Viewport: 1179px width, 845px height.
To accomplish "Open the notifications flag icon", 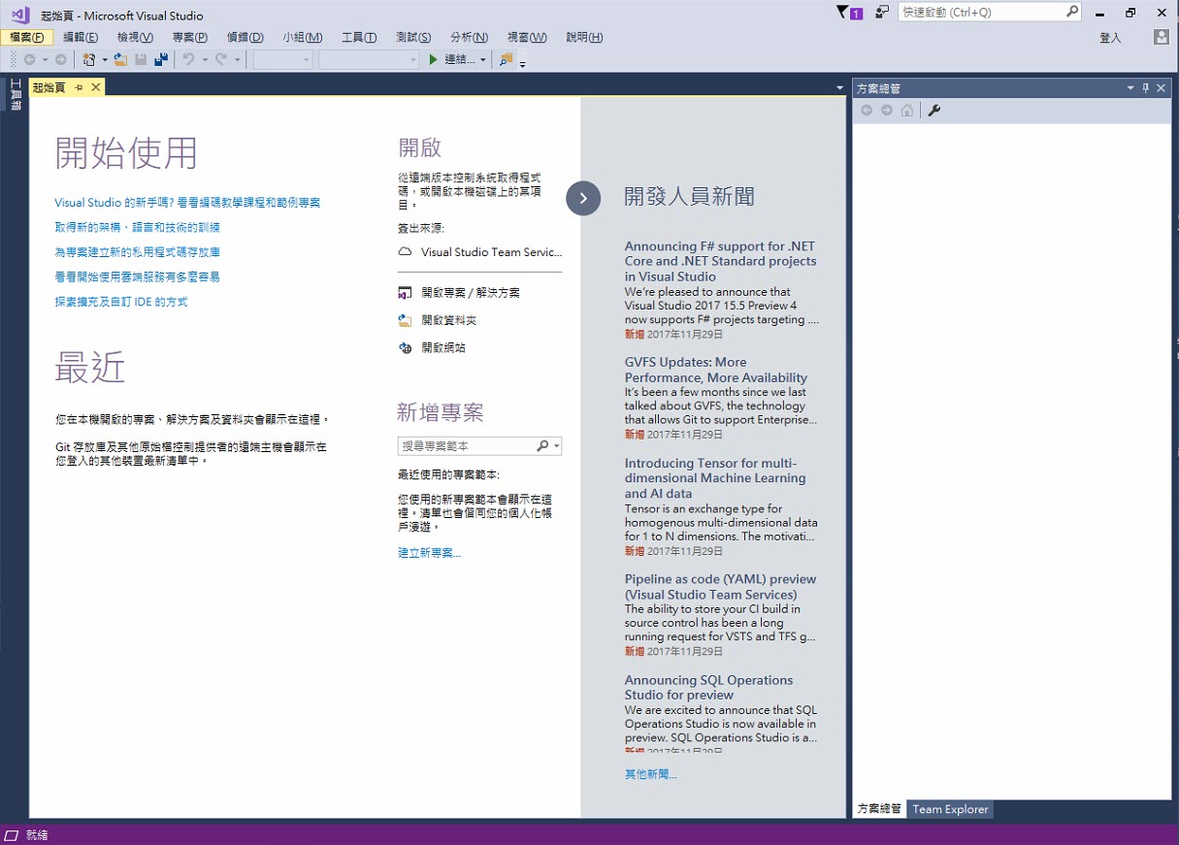I will tap(849, 13).
